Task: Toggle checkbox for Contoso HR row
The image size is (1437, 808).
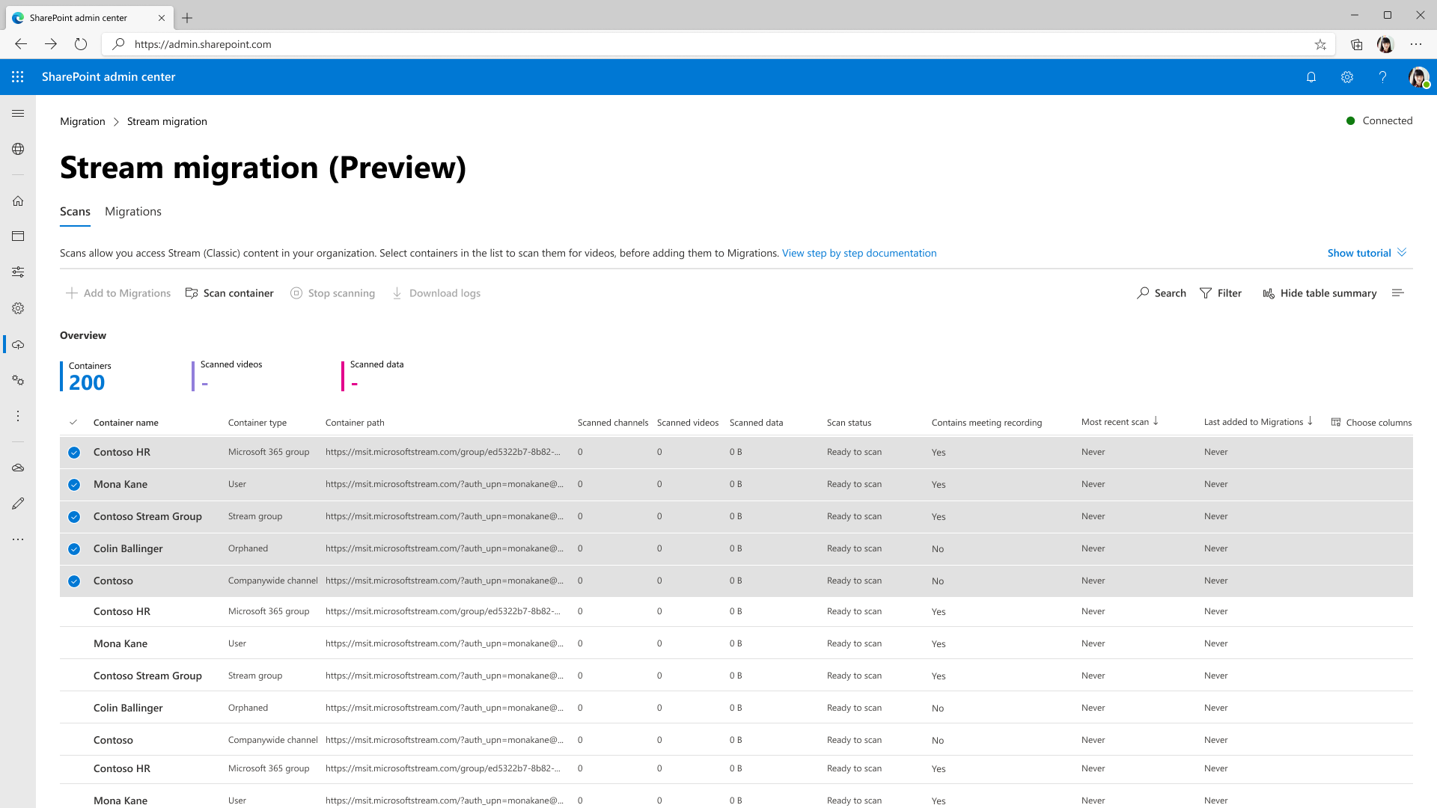Action: click(x=73, y=452)
